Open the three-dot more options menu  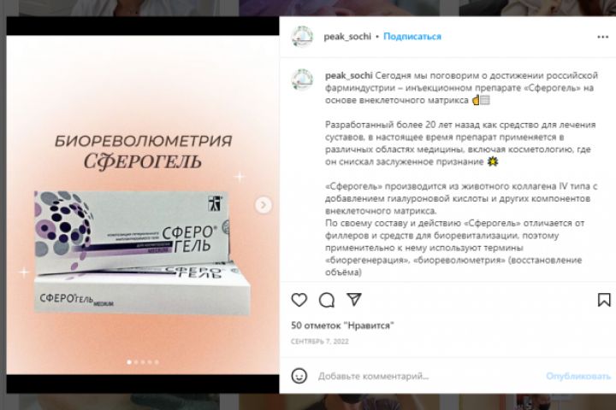pos(602,37)
